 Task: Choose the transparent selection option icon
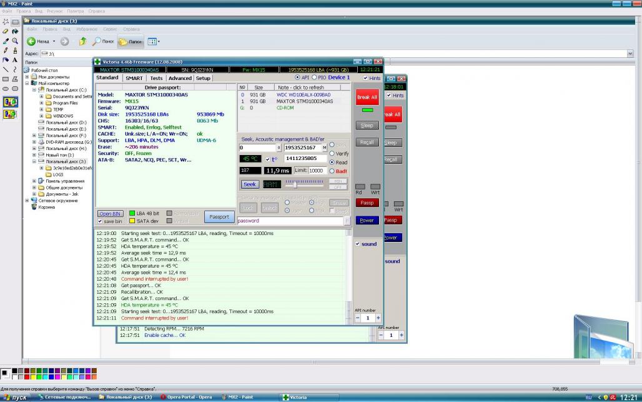(10, 114)
